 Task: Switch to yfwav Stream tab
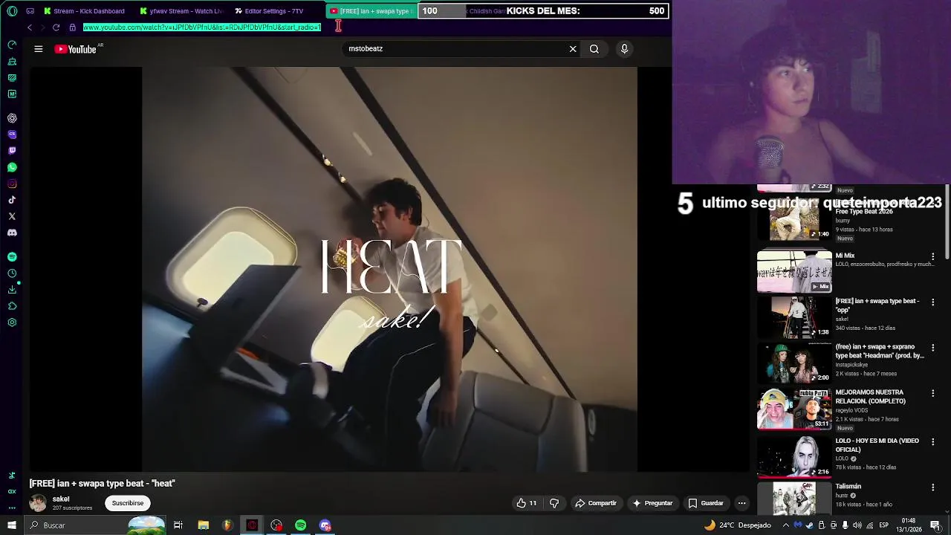tap(181, 11)
